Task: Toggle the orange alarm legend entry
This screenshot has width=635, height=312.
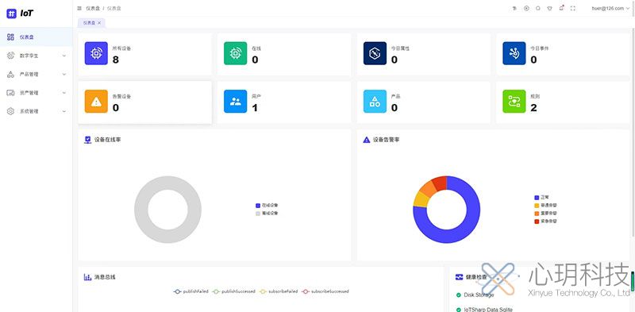Action: pyautogui.click(x=546, y=213)
